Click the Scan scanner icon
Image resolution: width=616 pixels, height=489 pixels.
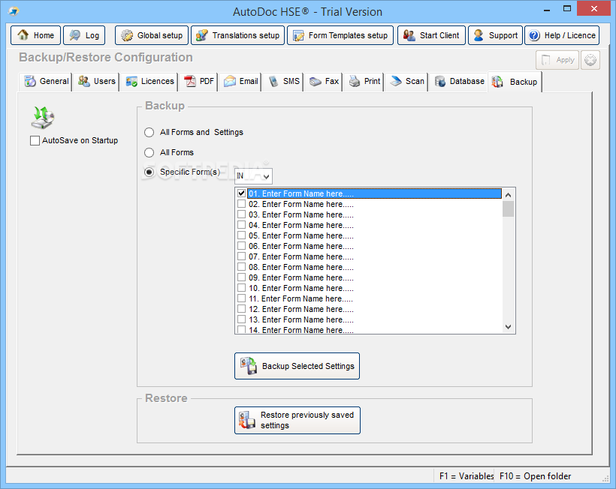tap(396, 81)
